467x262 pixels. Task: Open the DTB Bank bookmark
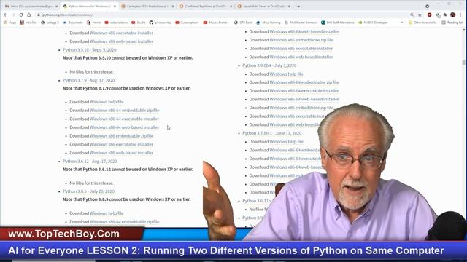(243, 23)
